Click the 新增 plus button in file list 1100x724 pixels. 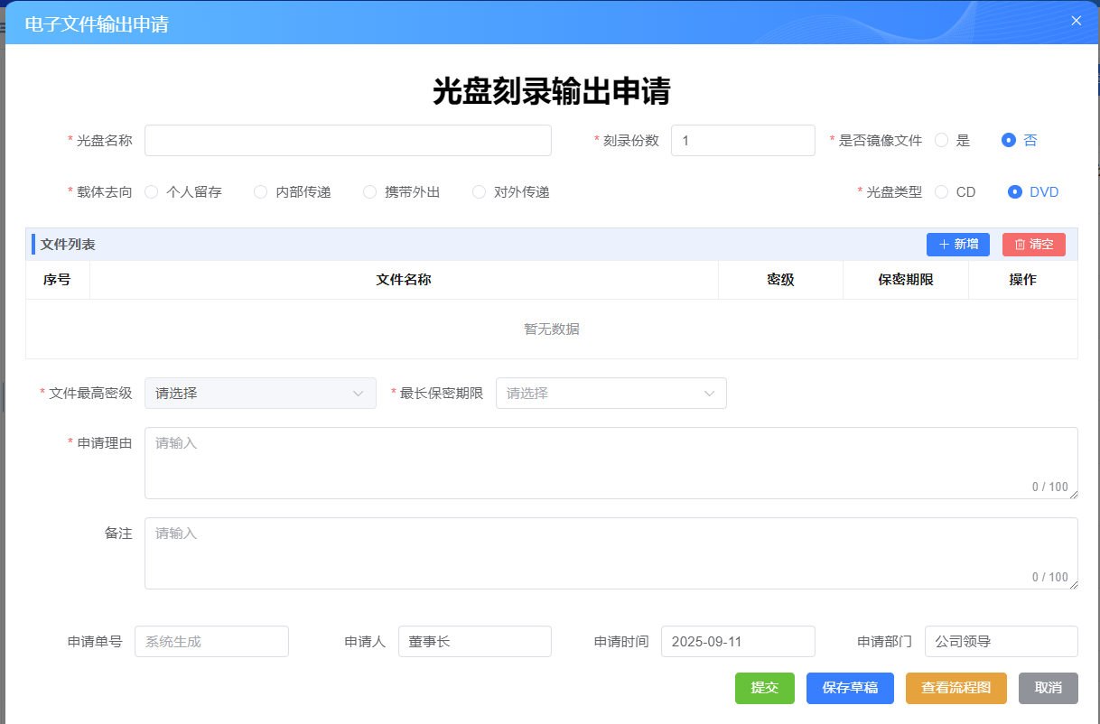click(957, 245)
